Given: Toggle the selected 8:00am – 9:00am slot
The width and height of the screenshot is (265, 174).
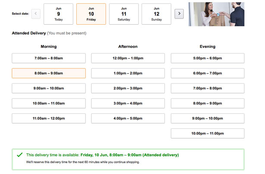Looking at the screenshot, I should coord(49,73).
